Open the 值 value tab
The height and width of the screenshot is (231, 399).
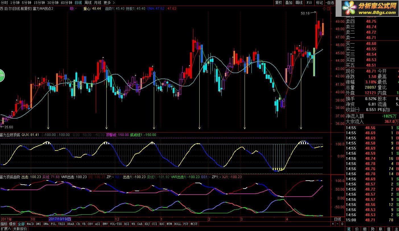[389, 229]
